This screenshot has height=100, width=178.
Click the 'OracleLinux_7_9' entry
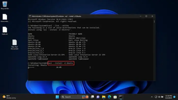coord(36,48)
